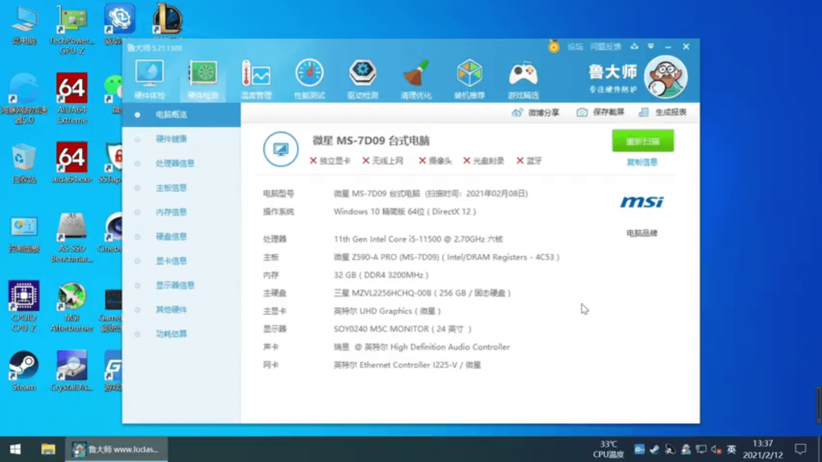
Task: Click 生成报表 to generate report
Action: [663, 112]
